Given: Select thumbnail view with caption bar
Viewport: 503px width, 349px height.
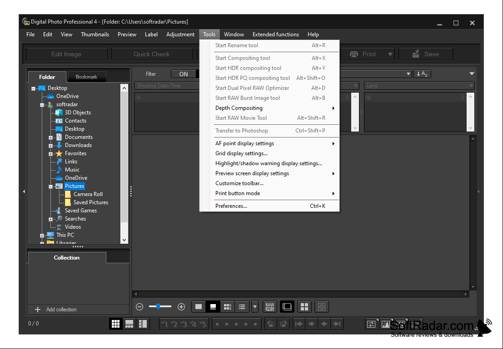Looking at the screenshot, I should click(x=213, y=307).
